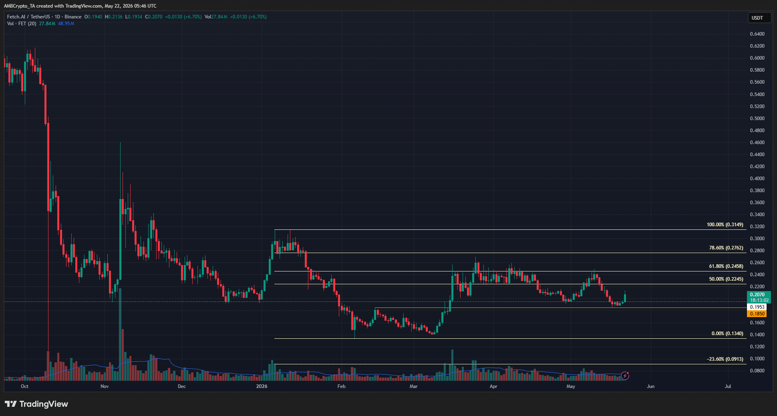
Task: Click the 48.95M volume average value
Action: 66,24
